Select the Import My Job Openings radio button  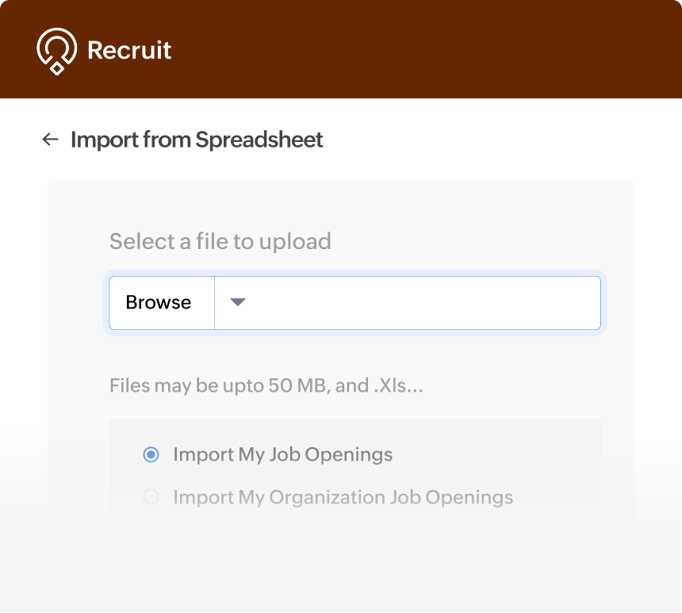click(150, 454)
